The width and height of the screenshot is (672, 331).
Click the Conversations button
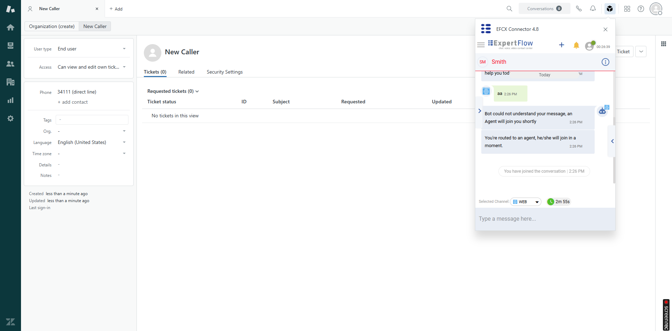(544, 9)
